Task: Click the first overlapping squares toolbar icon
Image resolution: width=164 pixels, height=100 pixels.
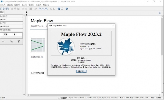Action: (x=51, y=9)
